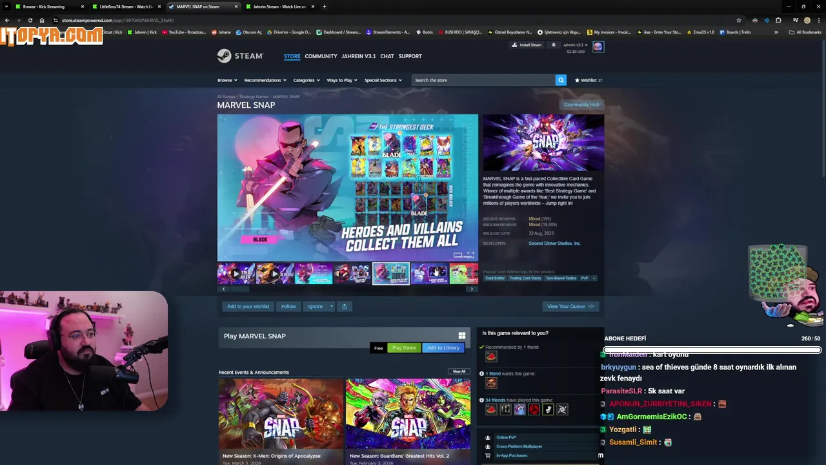Reload the page with the browser refresh icon

click(x=30, y=20)
